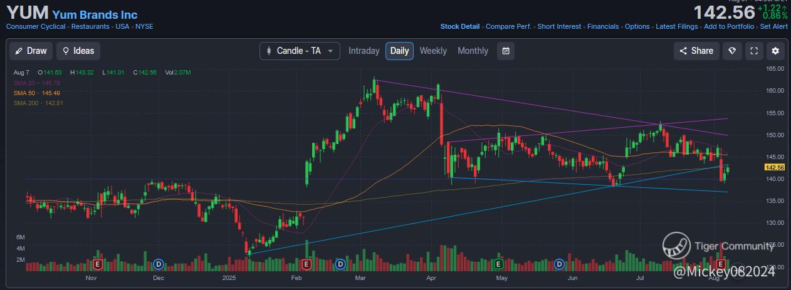Image resolution: width=791 pixels, height=290 pixels.
Task: Switch chart to Weekly timeframe
Action: pos(433,51)
